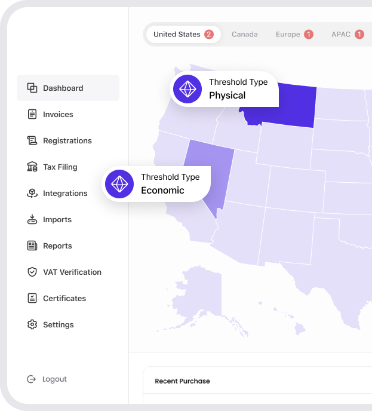The width and height of the screenshot is (372, 411).
Task: Go to Certificates
Action: [64, 298]
